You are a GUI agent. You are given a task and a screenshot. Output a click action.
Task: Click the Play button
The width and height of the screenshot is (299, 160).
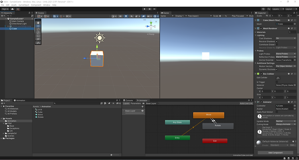point(145,9)
